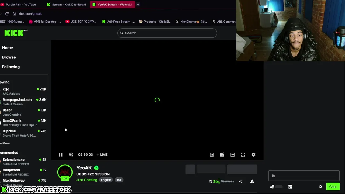Open the Just Chatting category link
This screenshot has width=345, height=194.
point(87,180)
